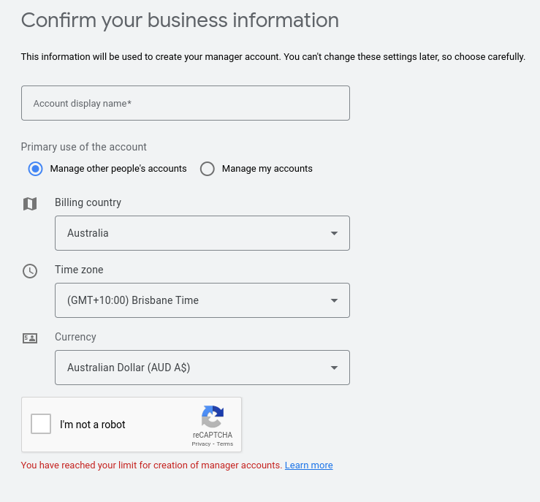Click the Confirm your business information heading
The height and width of the screenshot is (502, 540).
pyautogui.click(x=180, y=20)
